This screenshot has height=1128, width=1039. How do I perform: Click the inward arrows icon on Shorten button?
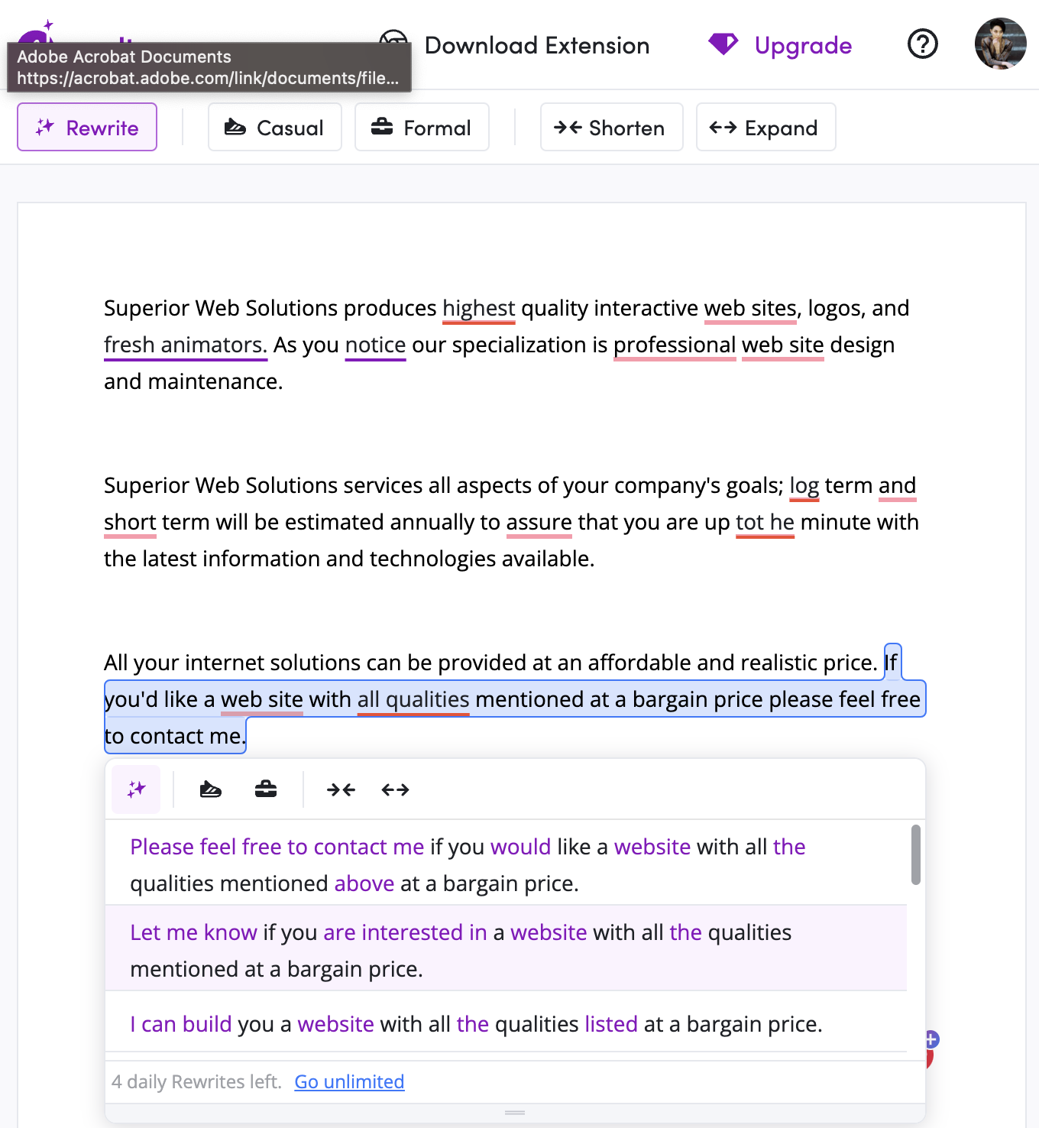568,127
